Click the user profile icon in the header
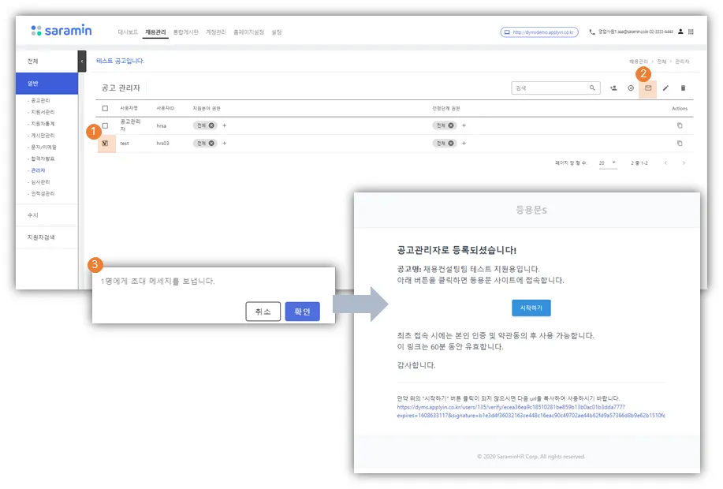Viewport: 723px width, 489px height. click(x=680, y=32)
